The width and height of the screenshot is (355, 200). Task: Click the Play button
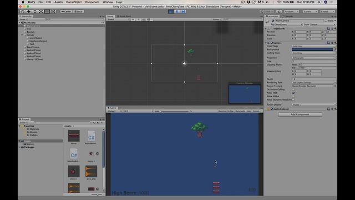tap(171, 11)
